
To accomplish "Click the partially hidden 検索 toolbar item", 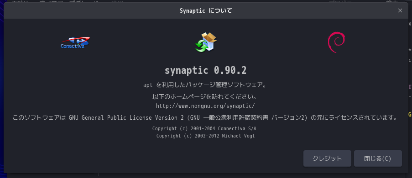I will pos(392,1).
